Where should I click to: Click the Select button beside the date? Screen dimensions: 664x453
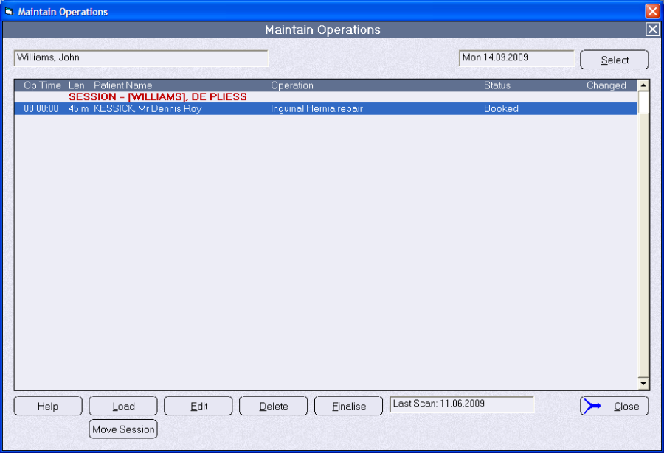coord(614,60)
